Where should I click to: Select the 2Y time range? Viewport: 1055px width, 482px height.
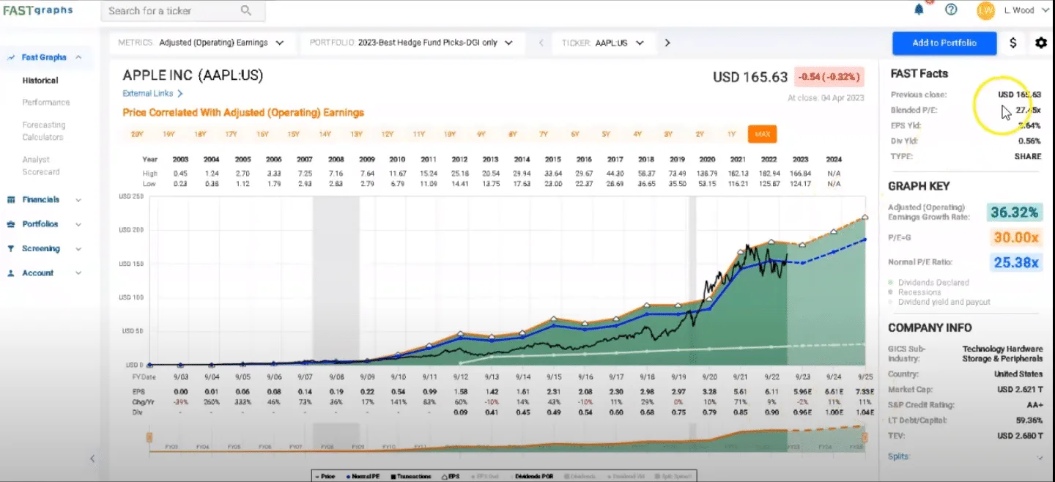[700, 134]
